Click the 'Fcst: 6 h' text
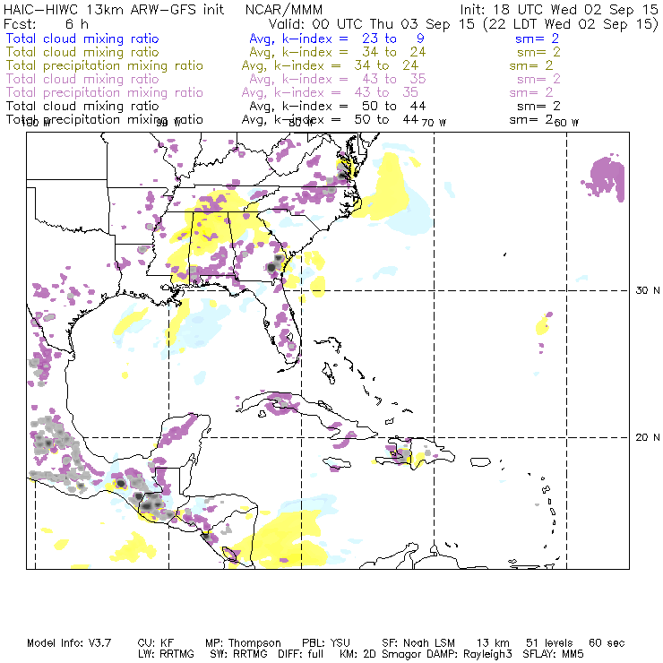This screenshot has height=663, width=663. (x=46, y=24)
